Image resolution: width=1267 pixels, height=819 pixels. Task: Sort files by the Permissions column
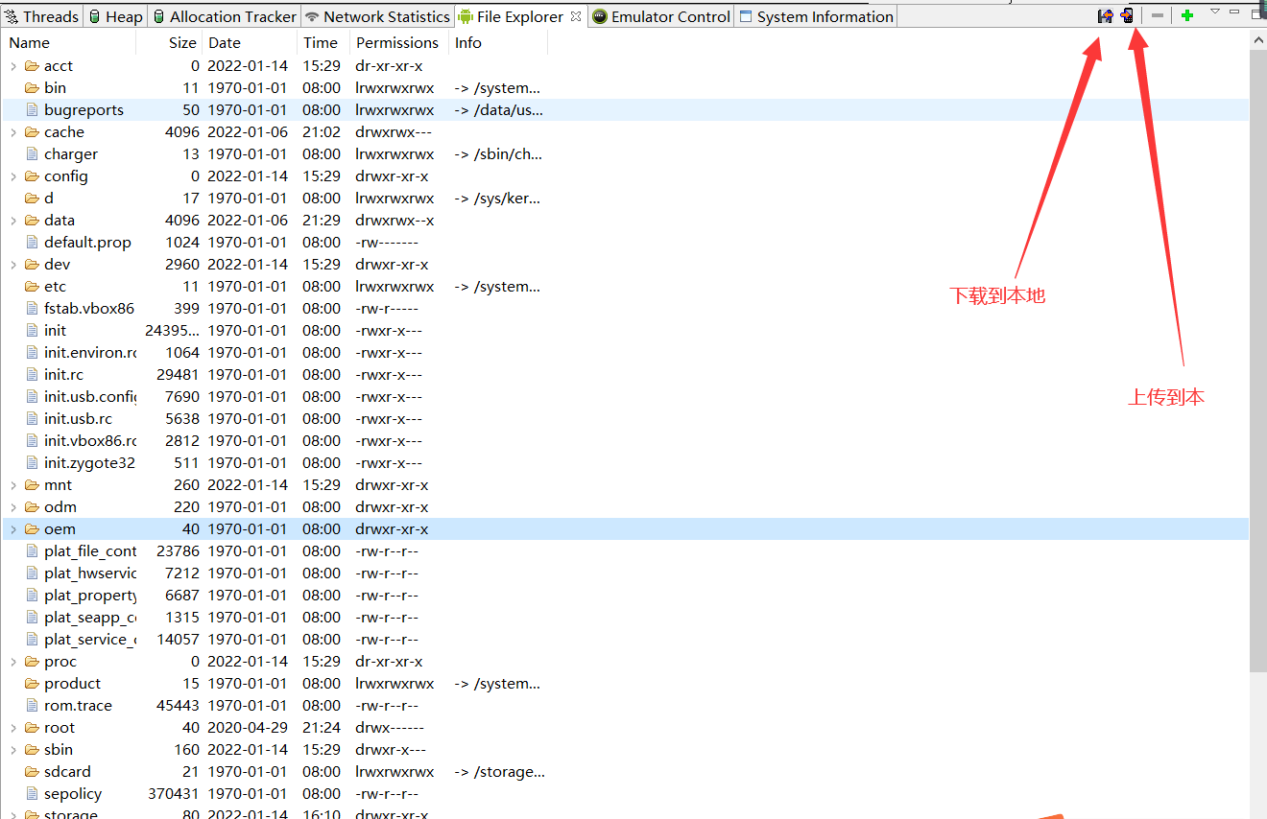396,42
